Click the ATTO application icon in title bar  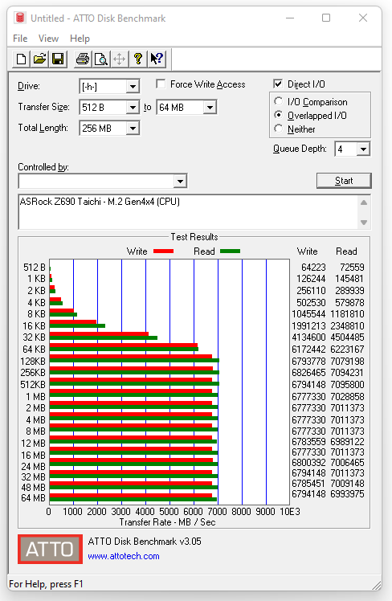(x=20, y=18)
